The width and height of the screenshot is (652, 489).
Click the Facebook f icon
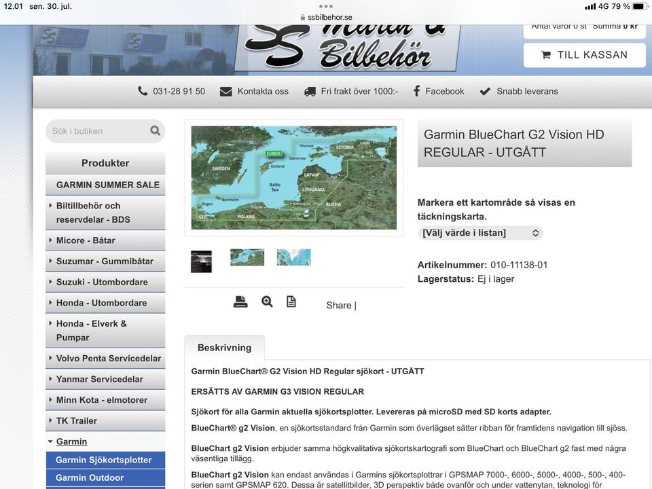tap(416, 91)
